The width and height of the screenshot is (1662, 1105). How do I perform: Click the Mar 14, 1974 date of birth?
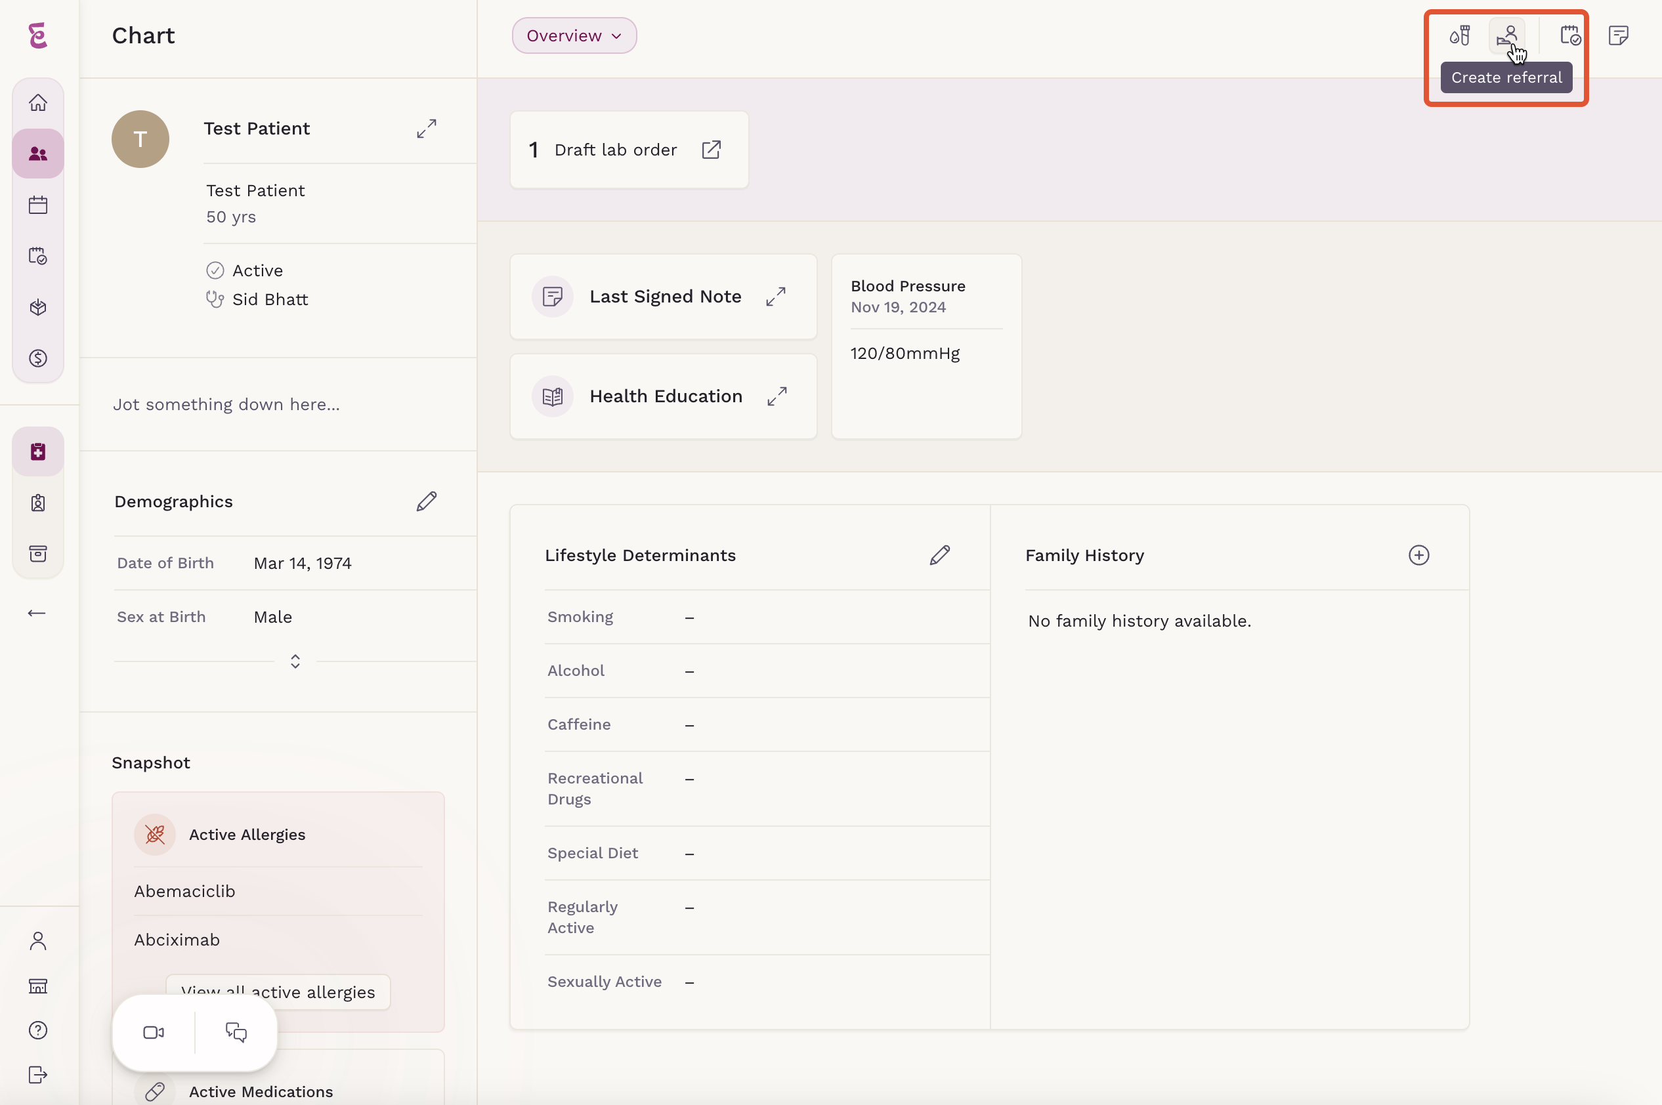pos(303,563)
